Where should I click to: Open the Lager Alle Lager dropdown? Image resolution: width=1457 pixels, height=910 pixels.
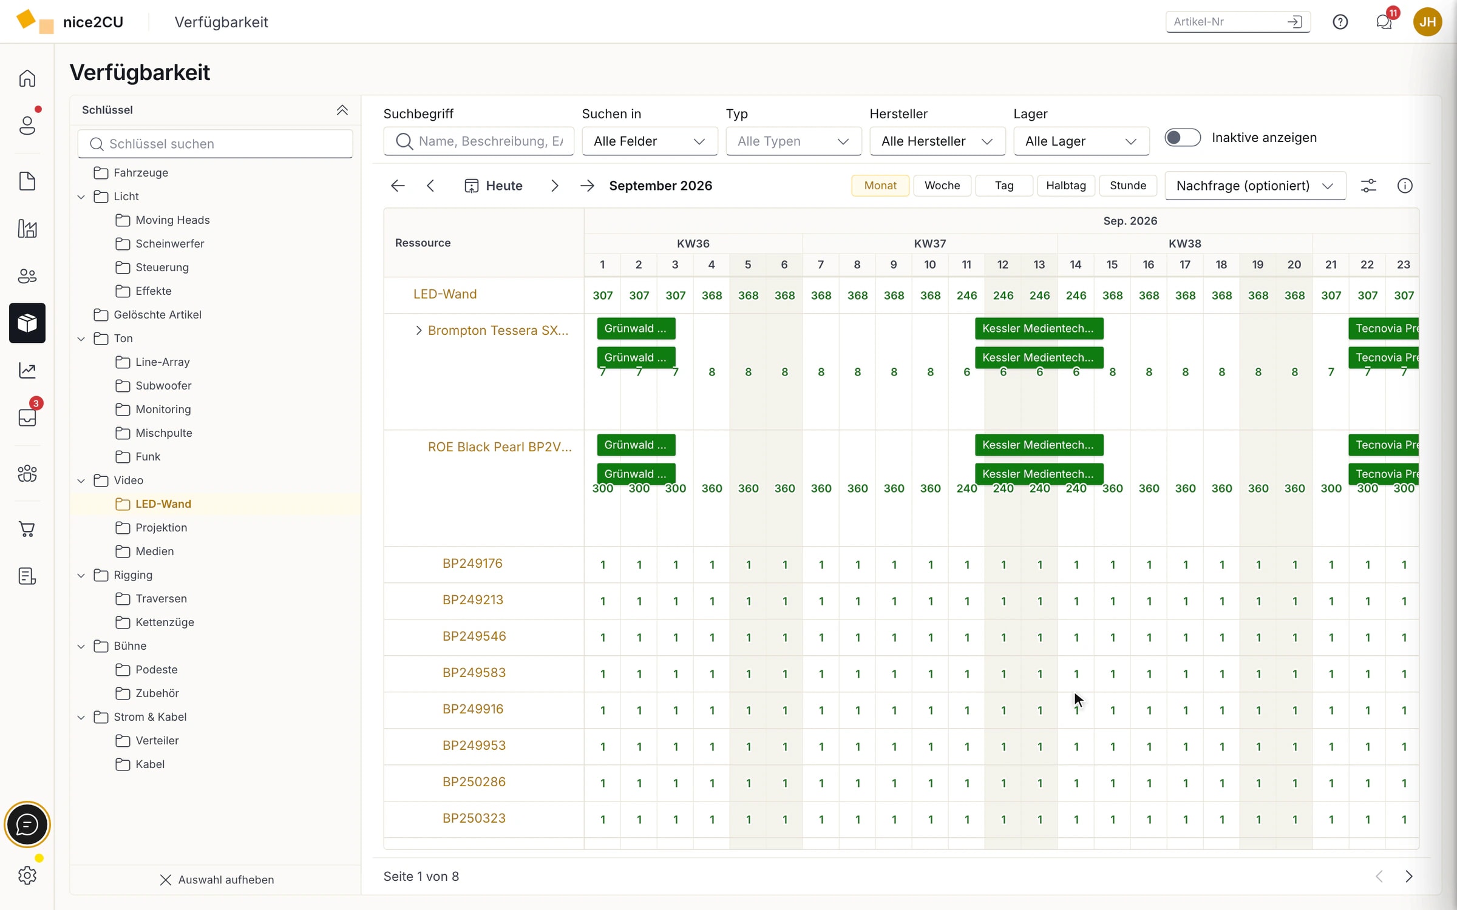(x=1081, y=141)
